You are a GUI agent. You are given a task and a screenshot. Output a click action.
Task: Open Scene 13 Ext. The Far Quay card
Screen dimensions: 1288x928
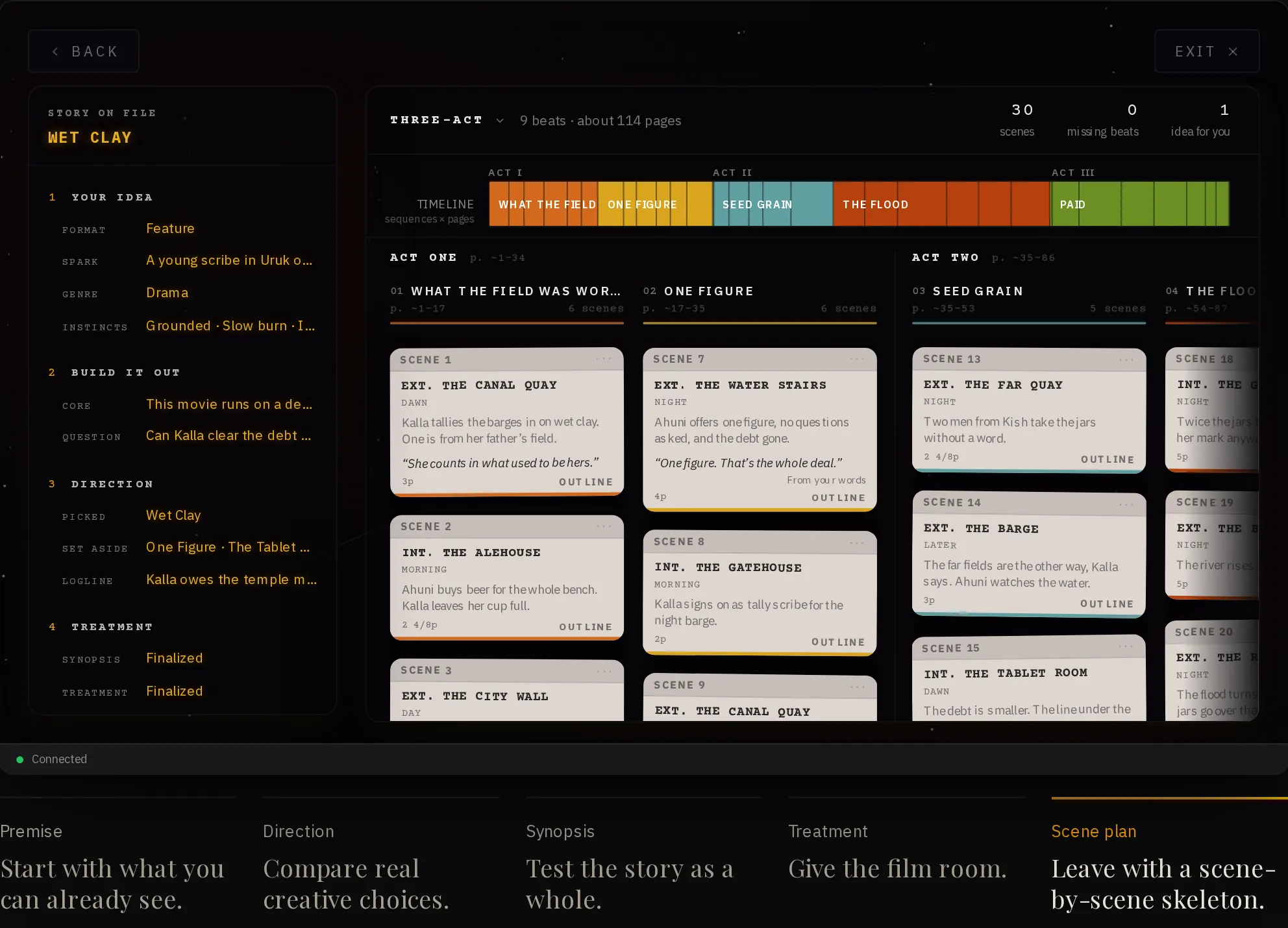1029,411
